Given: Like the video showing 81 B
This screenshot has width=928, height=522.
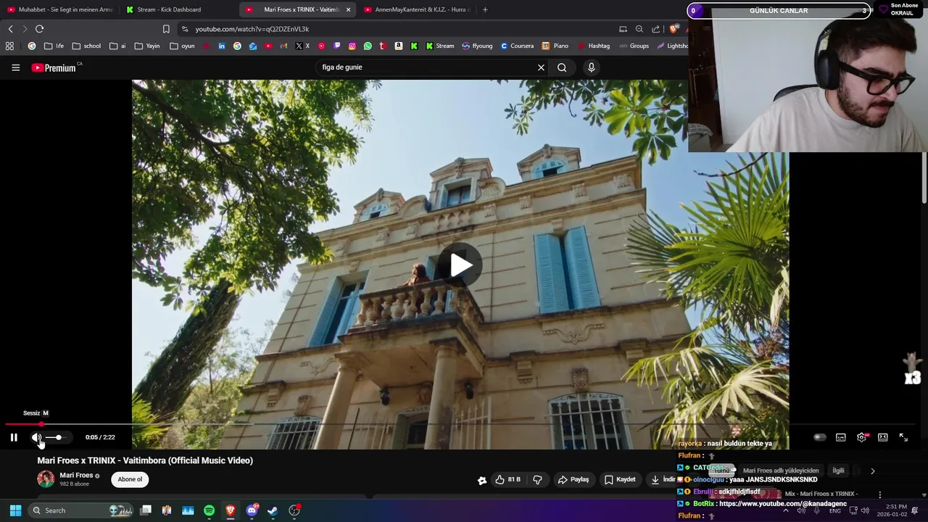Looking at the screenshot, I should point(508,479).
